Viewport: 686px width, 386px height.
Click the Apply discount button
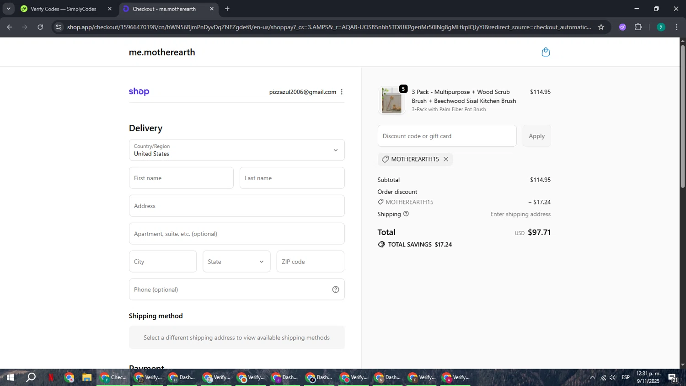(x=536, y=136)
